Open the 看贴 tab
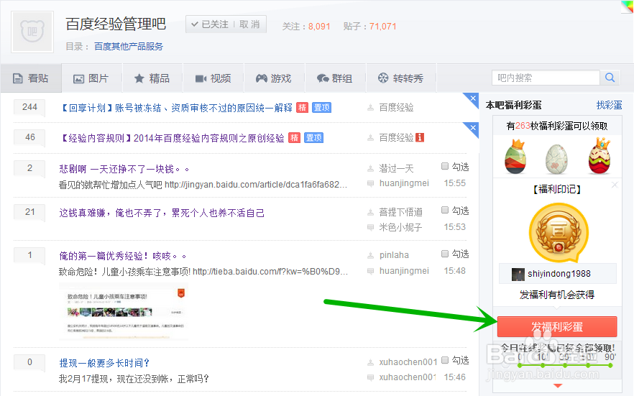Viewport: 634px width, 396px height. click(31, 78)
